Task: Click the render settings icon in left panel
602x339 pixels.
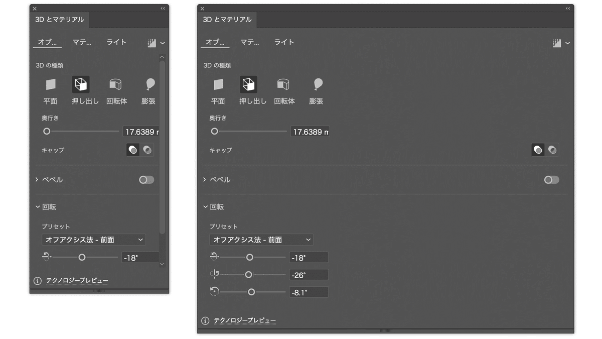Action: point(152,43)
